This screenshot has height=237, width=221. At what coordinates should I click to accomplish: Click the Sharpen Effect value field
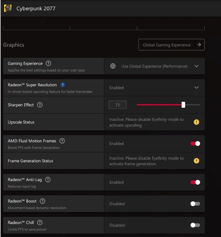tap(118, 105)
